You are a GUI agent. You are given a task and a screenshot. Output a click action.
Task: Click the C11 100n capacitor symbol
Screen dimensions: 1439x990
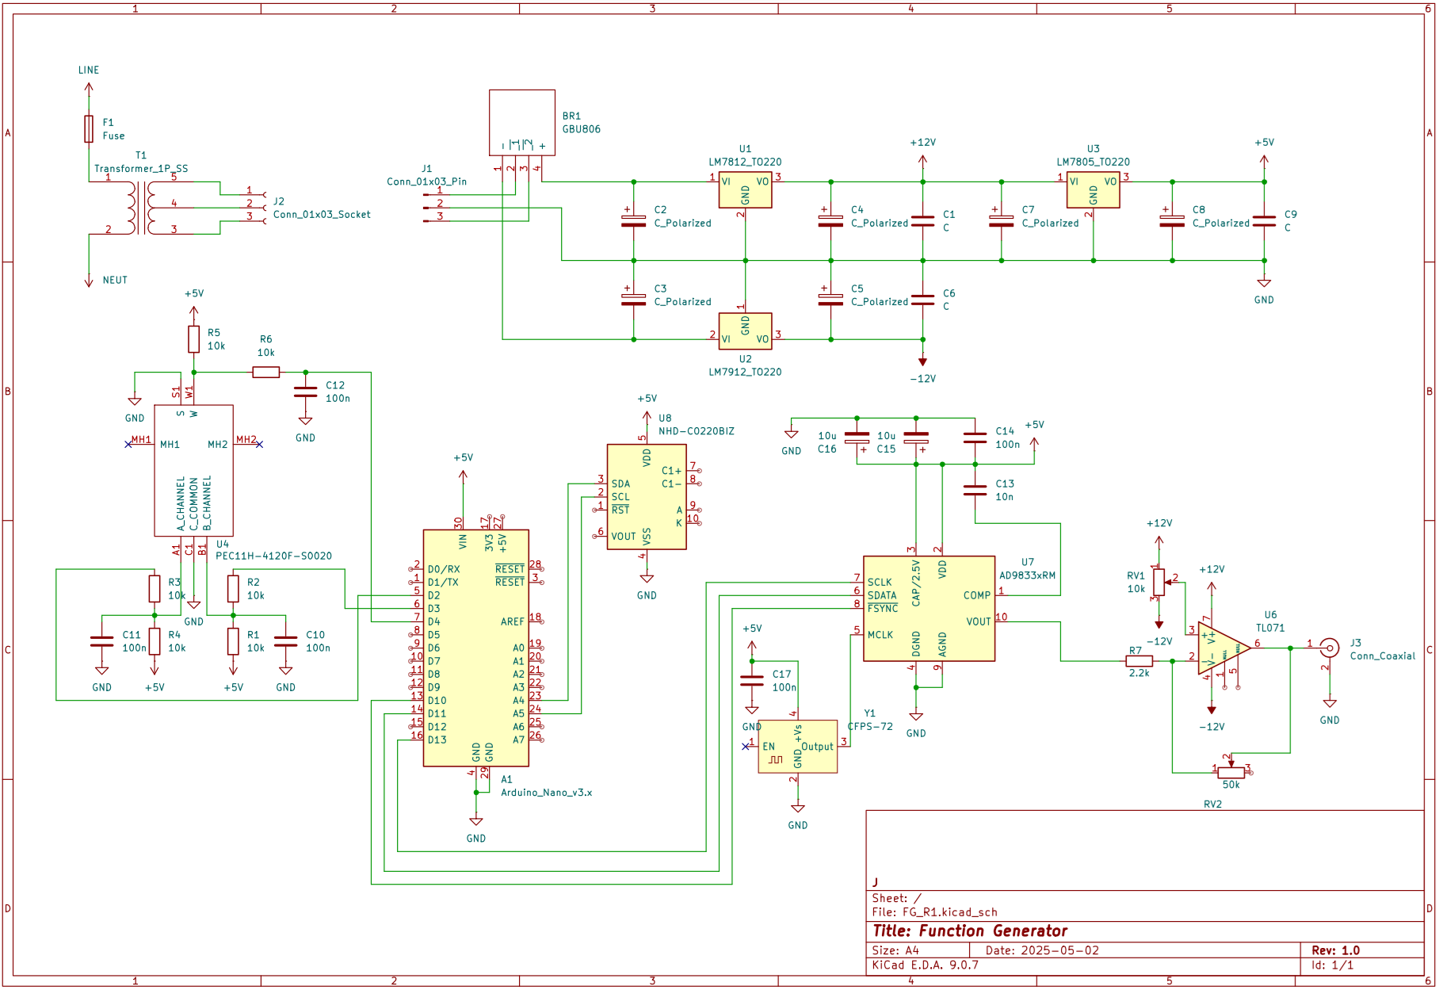[101, 641]
